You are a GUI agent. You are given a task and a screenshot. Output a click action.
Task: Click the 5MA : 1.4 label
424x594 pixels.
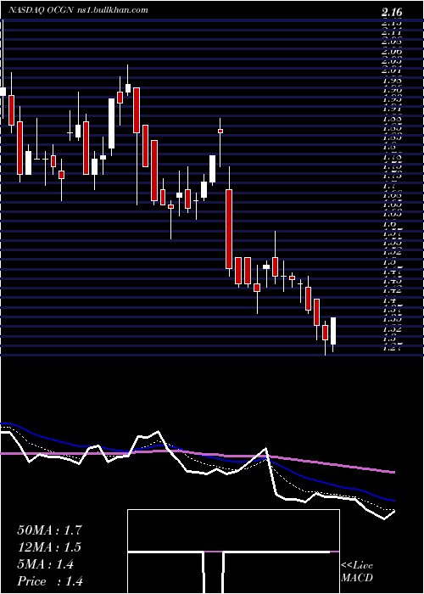[46, 564]
